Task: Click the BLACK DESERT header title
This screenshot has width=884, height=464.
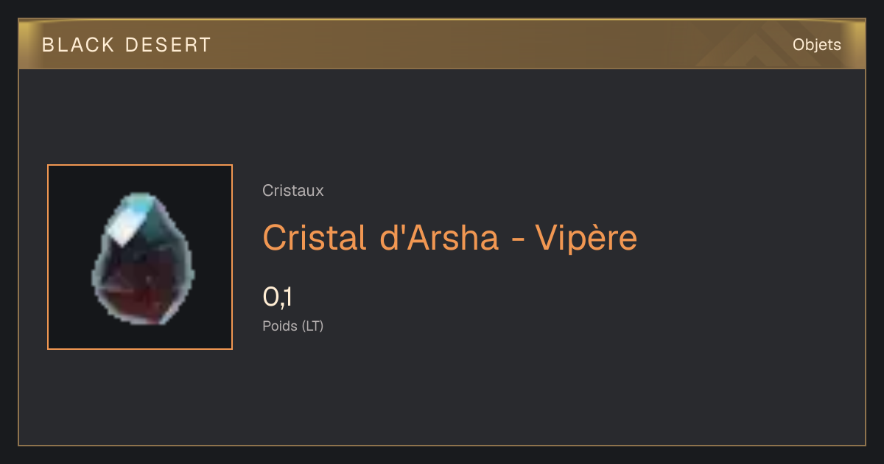Action: pyautogui.click(x=127, y=45)
